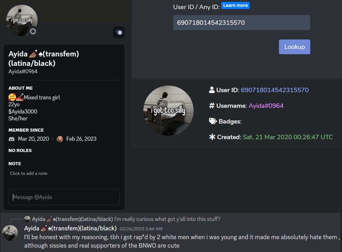Click the chat message avatar of Ayida

10,233
